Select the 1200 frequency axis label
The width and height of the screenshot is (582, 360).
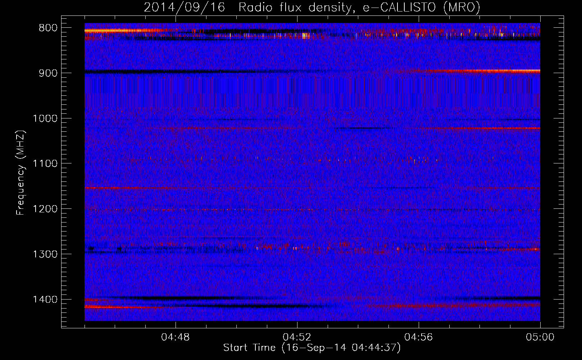coord(45,209)
